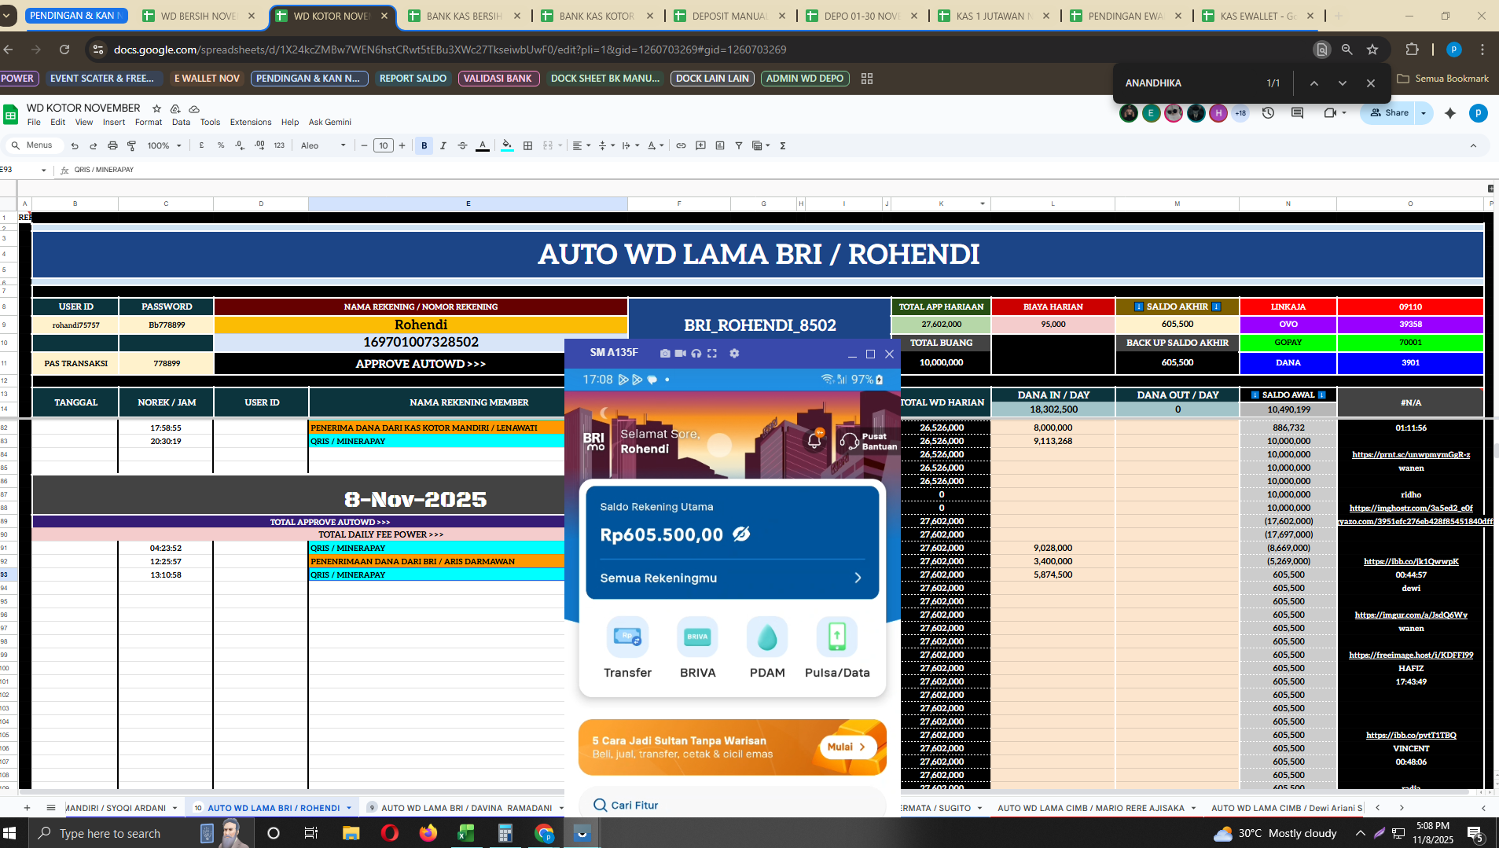Open version history clock icon
This screenshot has width=1499, height=848.
[x=1268, y=113]
